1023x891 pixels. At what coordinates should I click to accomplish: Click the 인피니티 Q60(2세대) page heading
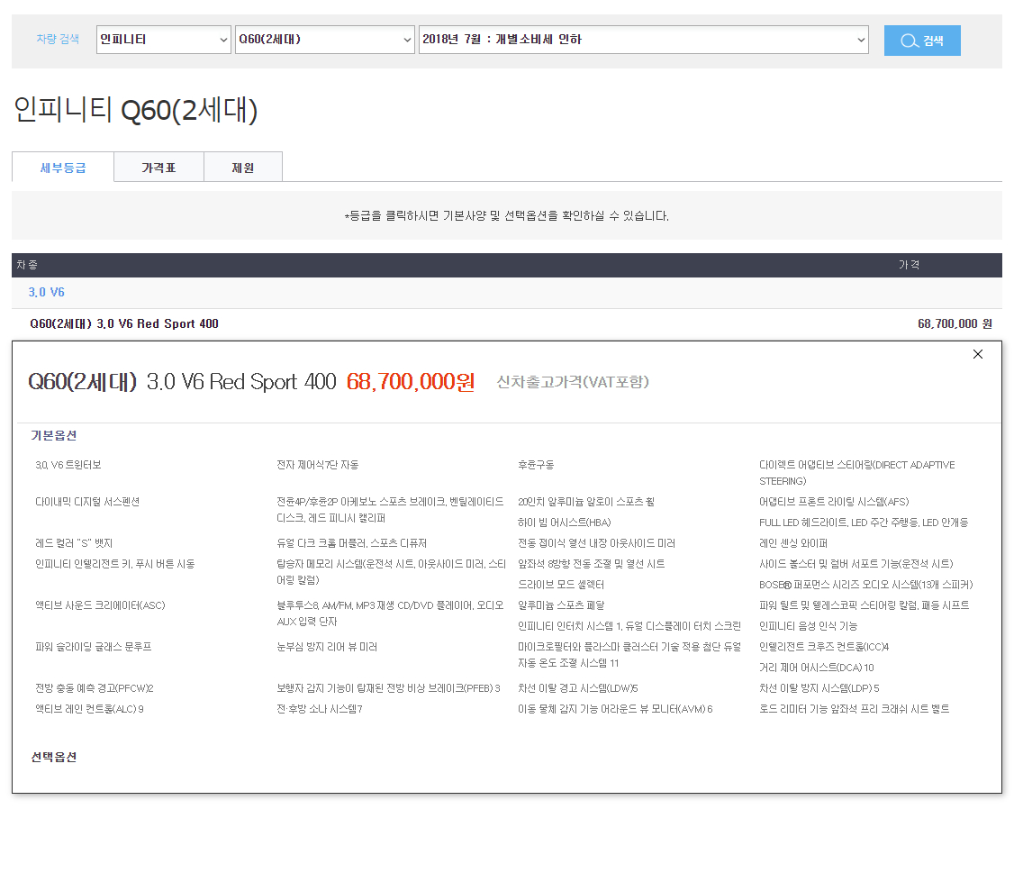(135, 110)
